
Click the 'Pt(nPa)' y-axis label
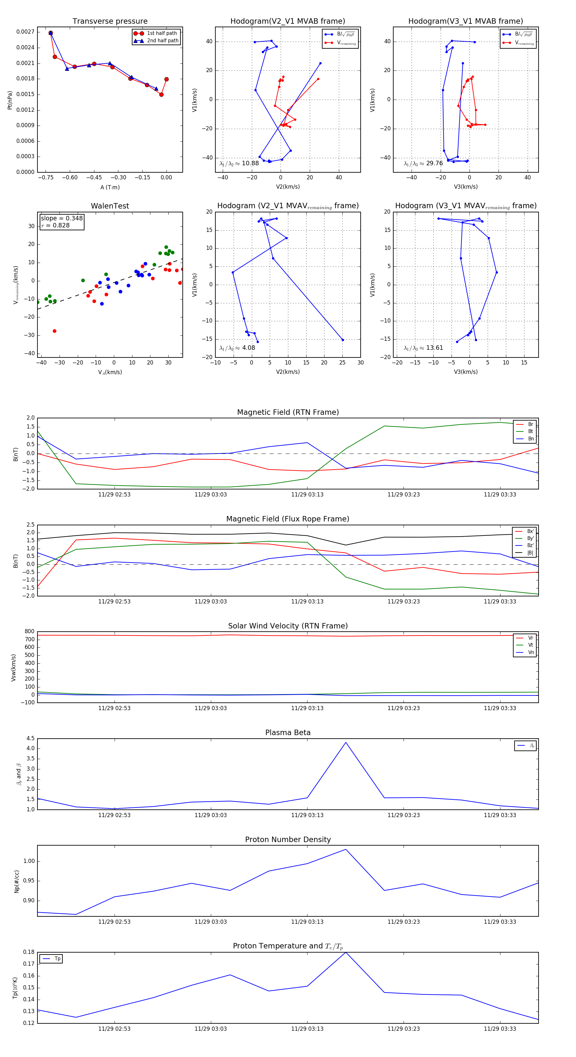coord(10,100)
